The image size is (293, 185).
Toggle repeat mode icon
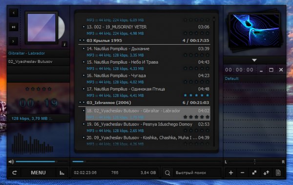click(x=15, y=173)
